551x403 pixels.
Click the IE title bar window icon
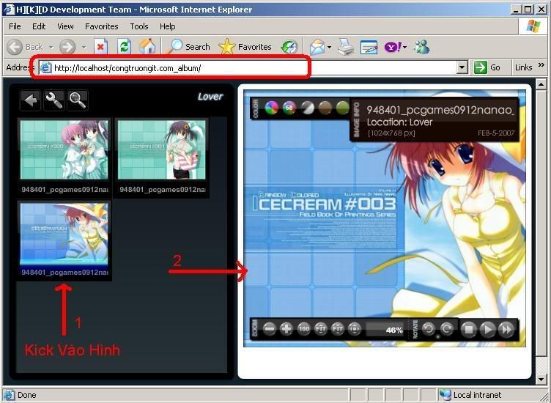click(9, 9)
